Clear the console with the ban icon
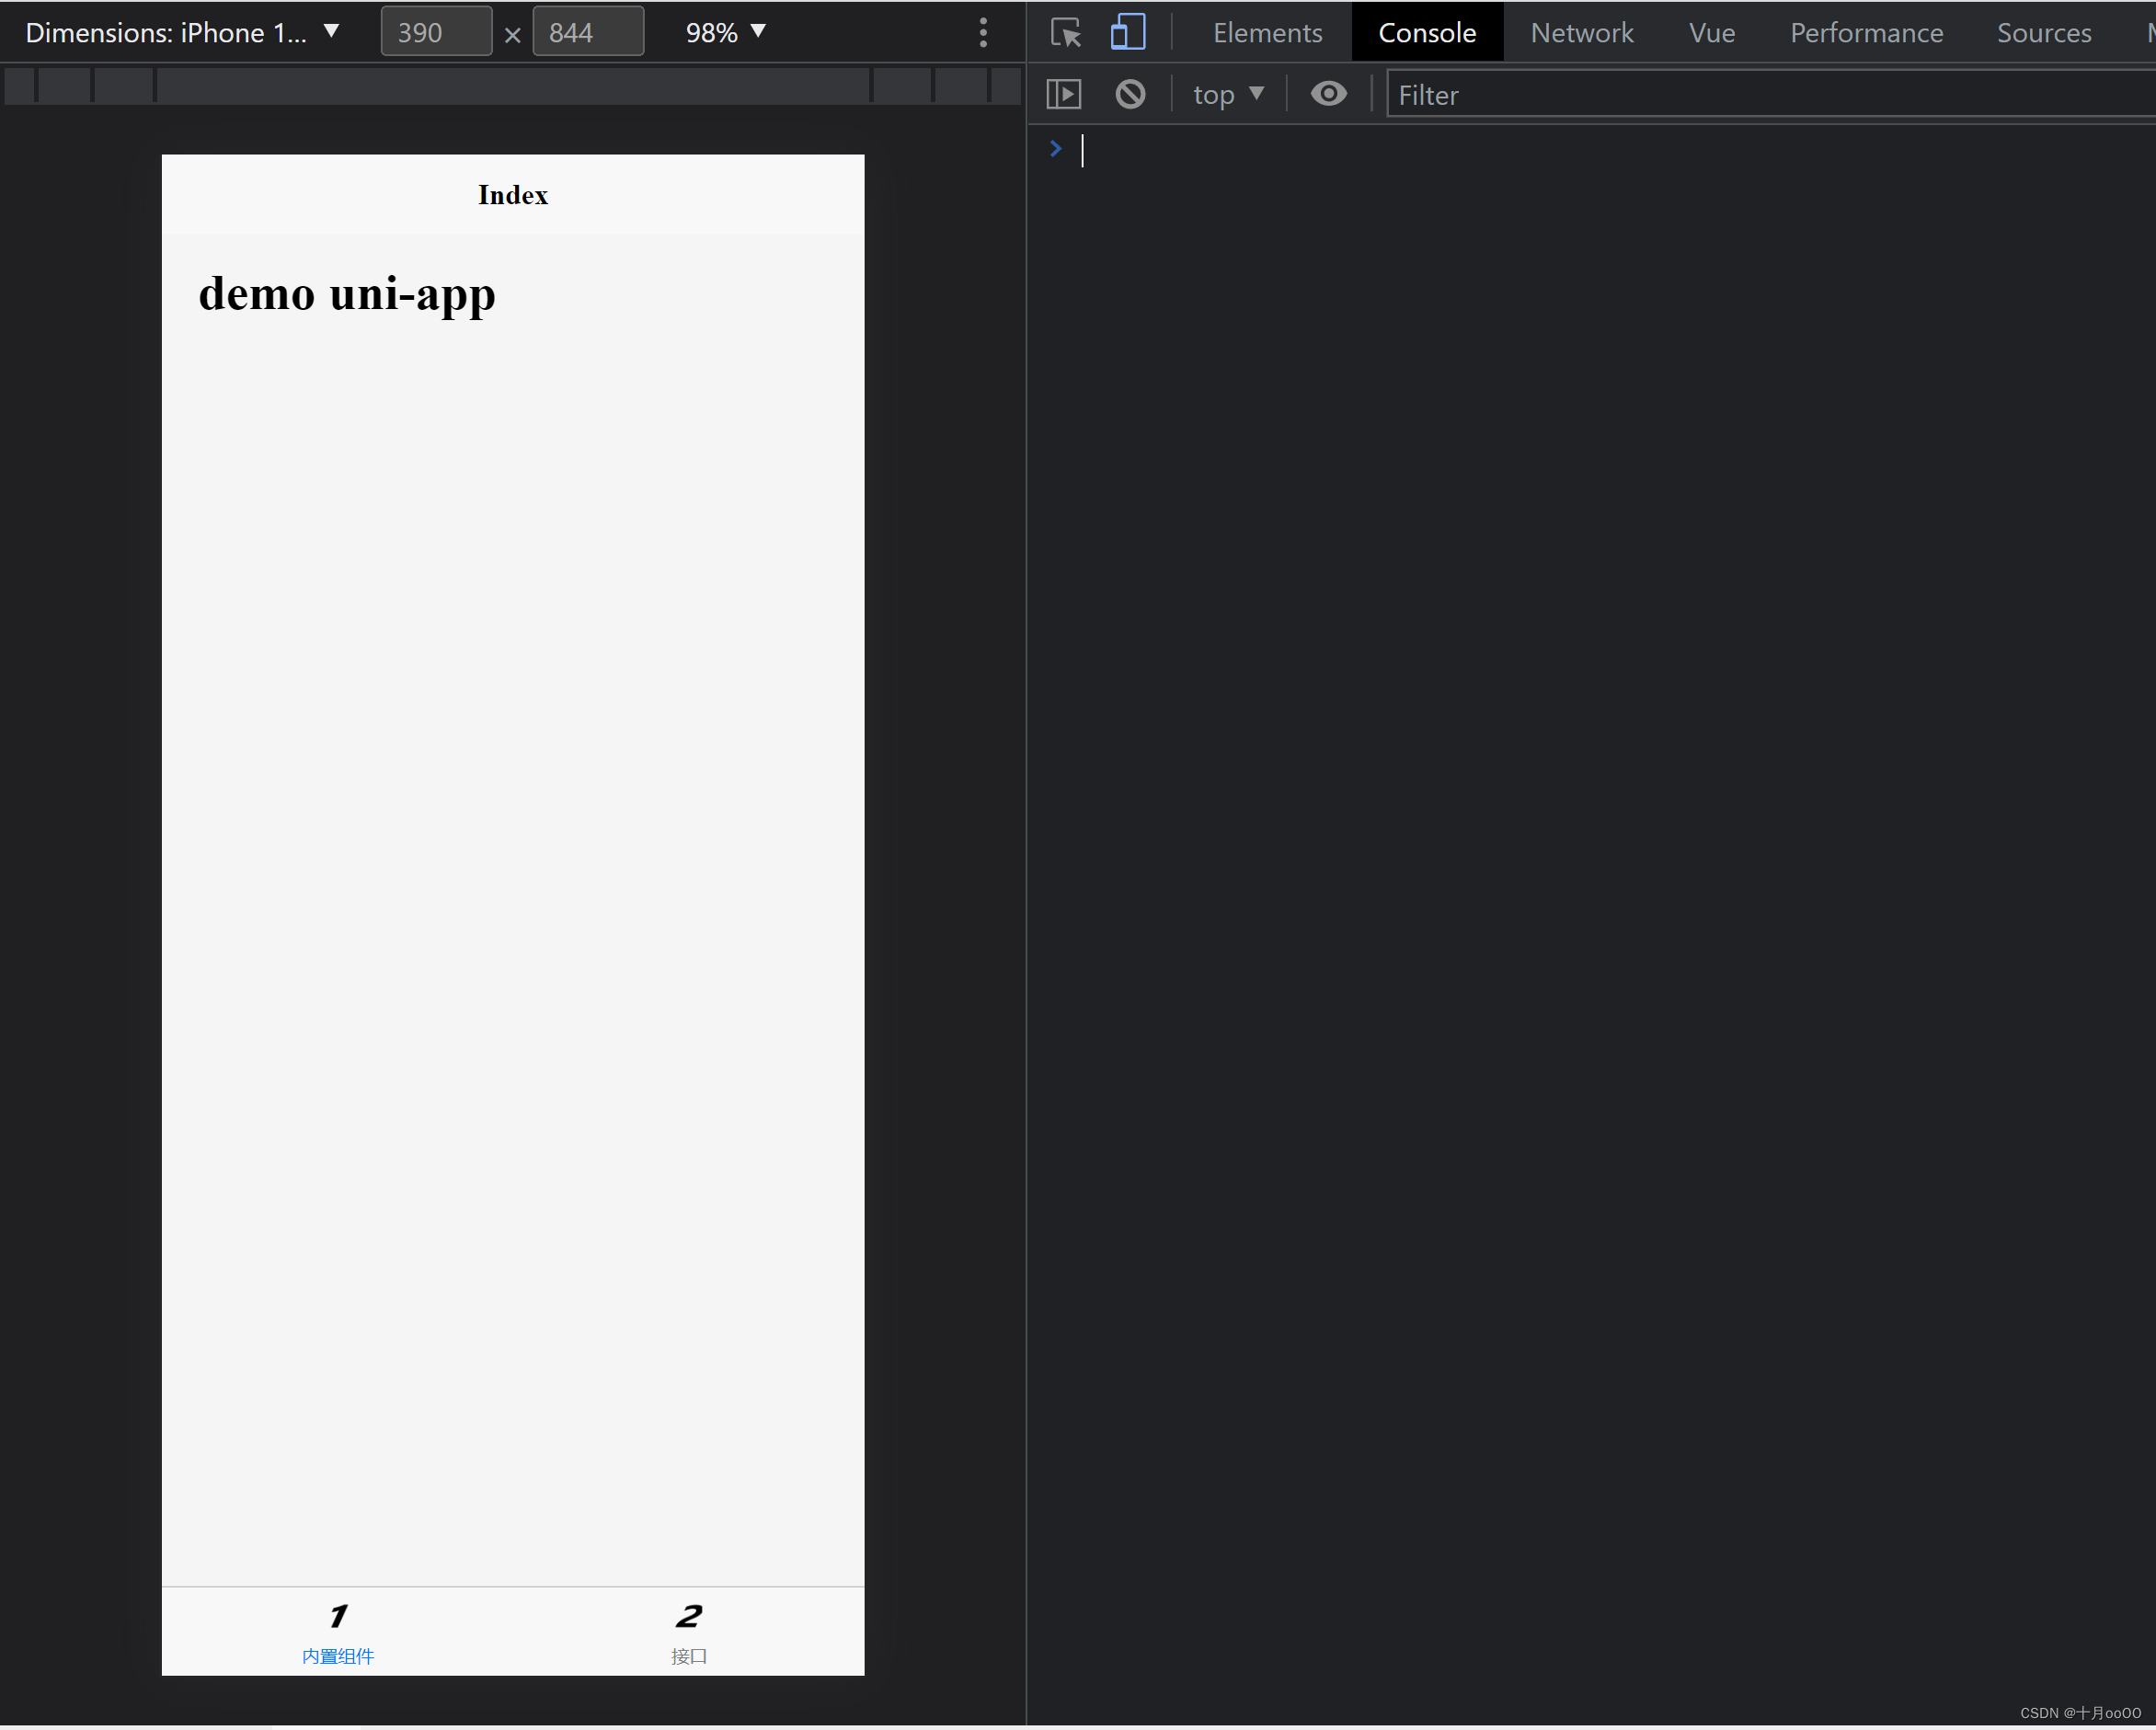 point(1130,94)
